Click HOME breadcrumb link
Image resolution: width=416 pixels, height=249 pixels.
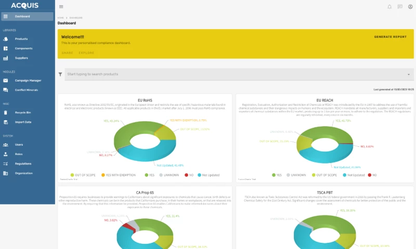[x=61, y=18]
